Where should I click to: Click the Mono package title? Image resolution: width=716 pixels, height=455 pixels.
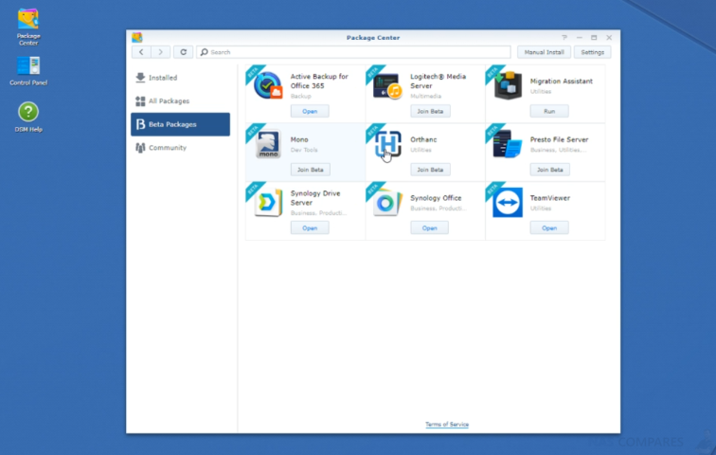tap(299, 139)
